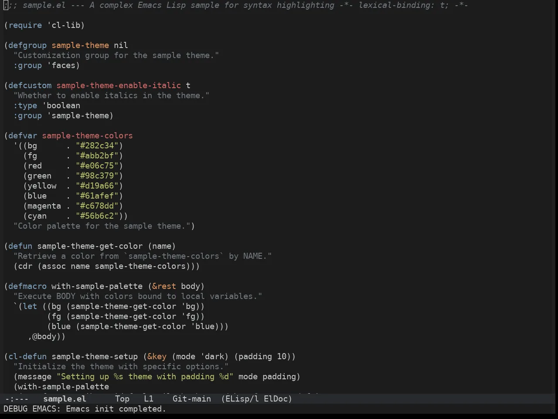Click the assoc call
The width and height of the screenshot is (558, 419).
point(54,266)
